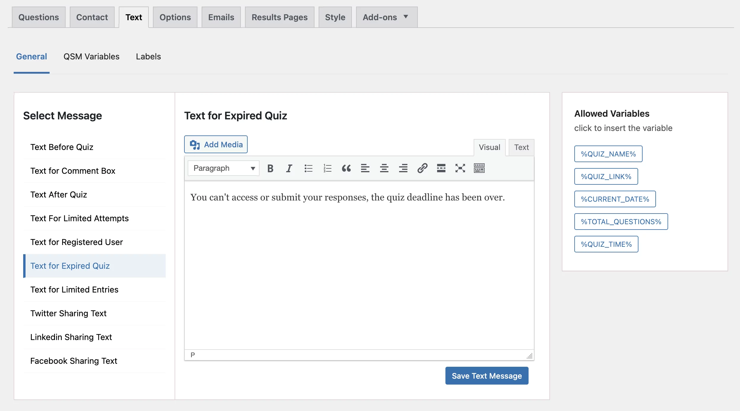The height and width of the screenshot is (411, 740).
Task: Insert the %CURRENT_DATE% variable
Action: click(615, 199)
